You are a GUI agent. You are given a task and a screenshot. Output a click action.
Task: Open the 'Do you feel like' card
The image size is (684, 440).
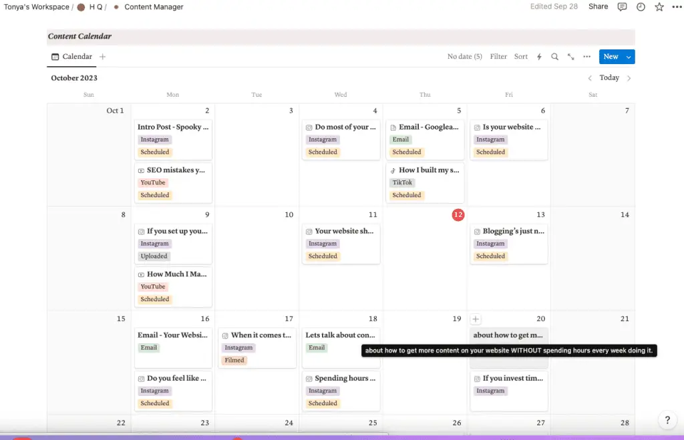[x=173, y=391]
